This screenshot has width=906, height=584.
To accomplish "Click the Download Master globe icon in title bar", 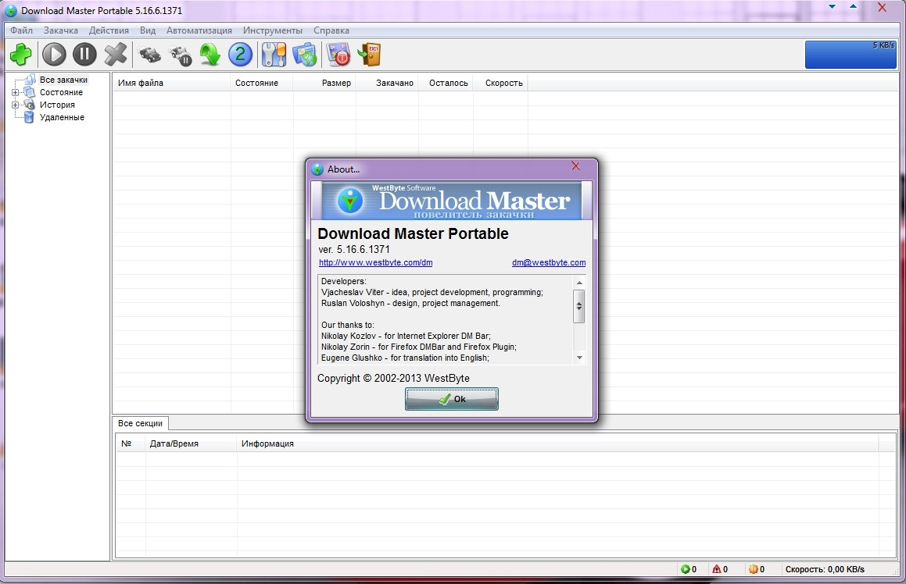I will click(x=10, y=10).
